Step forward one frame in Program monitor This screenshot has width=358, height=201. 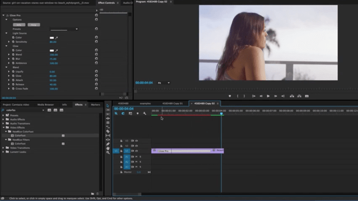[x=276, y=96]
